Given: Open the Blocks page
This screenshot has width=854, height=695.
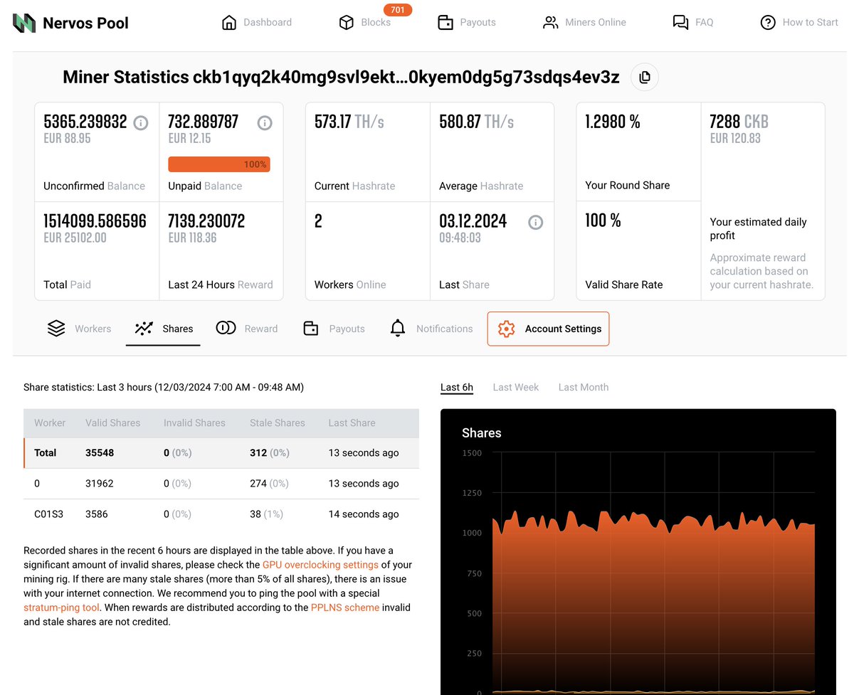Looking at the screenshot, I should pos(365,23).
